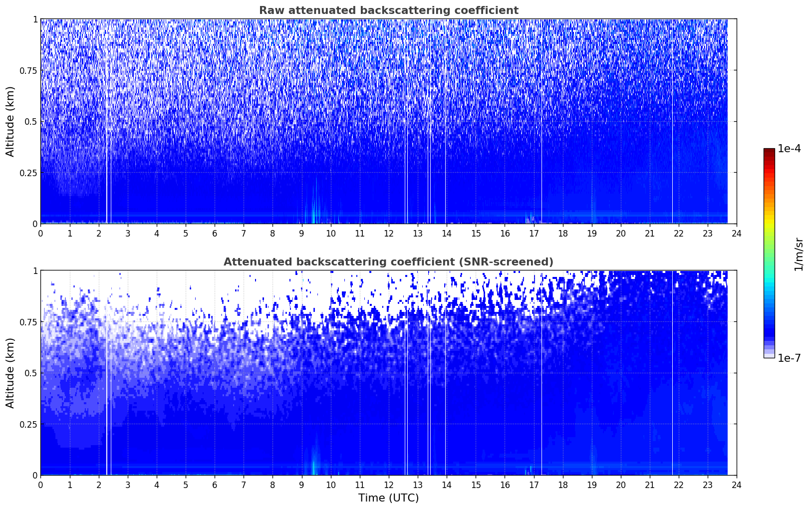
Task: Click the "Time (UTC)" axis label
Action: [x=388, y=498]
